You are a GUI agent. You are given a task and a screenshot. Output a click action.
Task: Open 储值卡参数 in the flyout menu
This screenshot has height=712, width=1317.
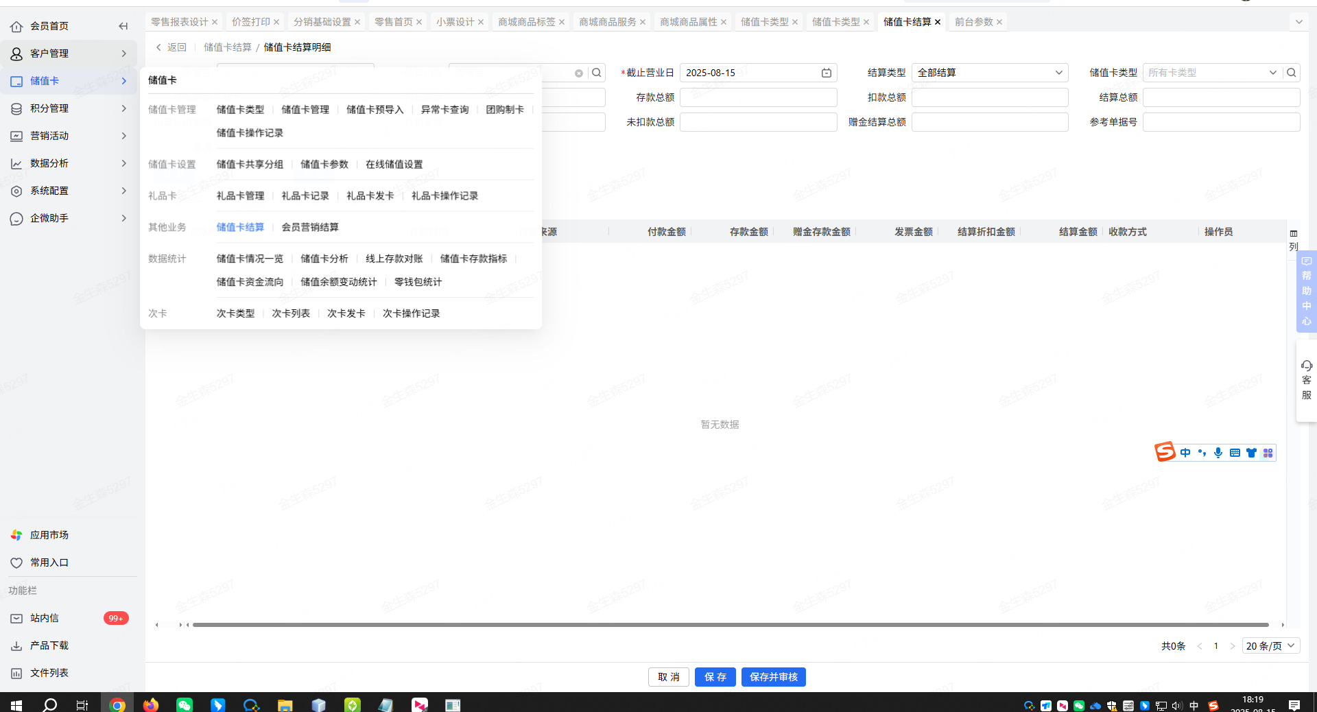(324, 165)
